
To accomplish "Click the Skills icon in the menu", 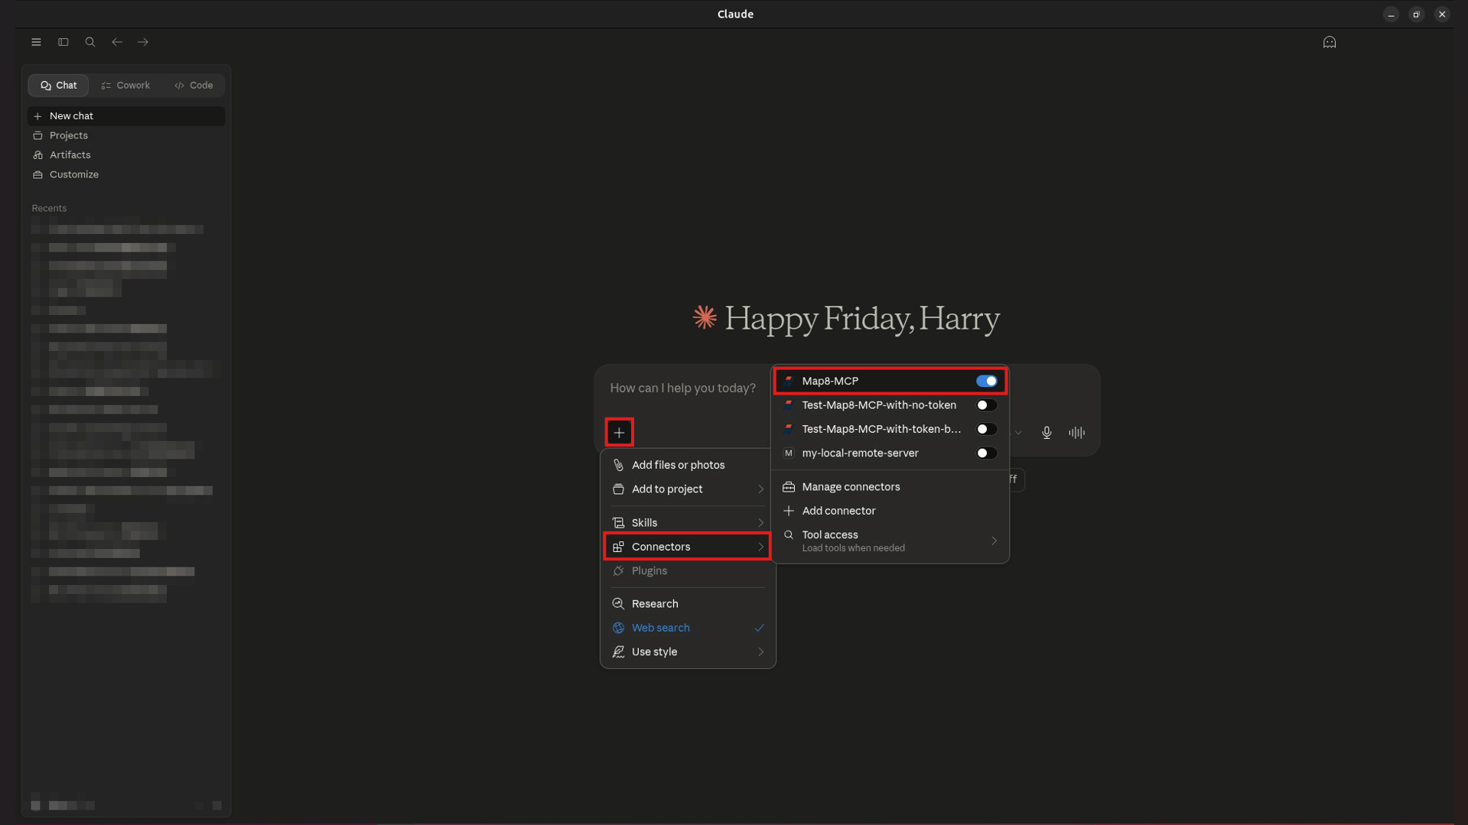I will (618, 523).
